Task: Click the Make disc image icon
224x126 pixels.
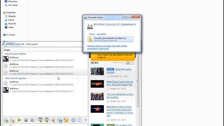Action: (59, 120)
